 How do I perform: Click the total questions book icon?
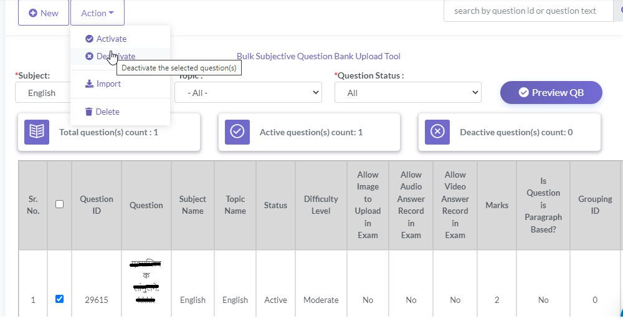[x=37, y=132]
